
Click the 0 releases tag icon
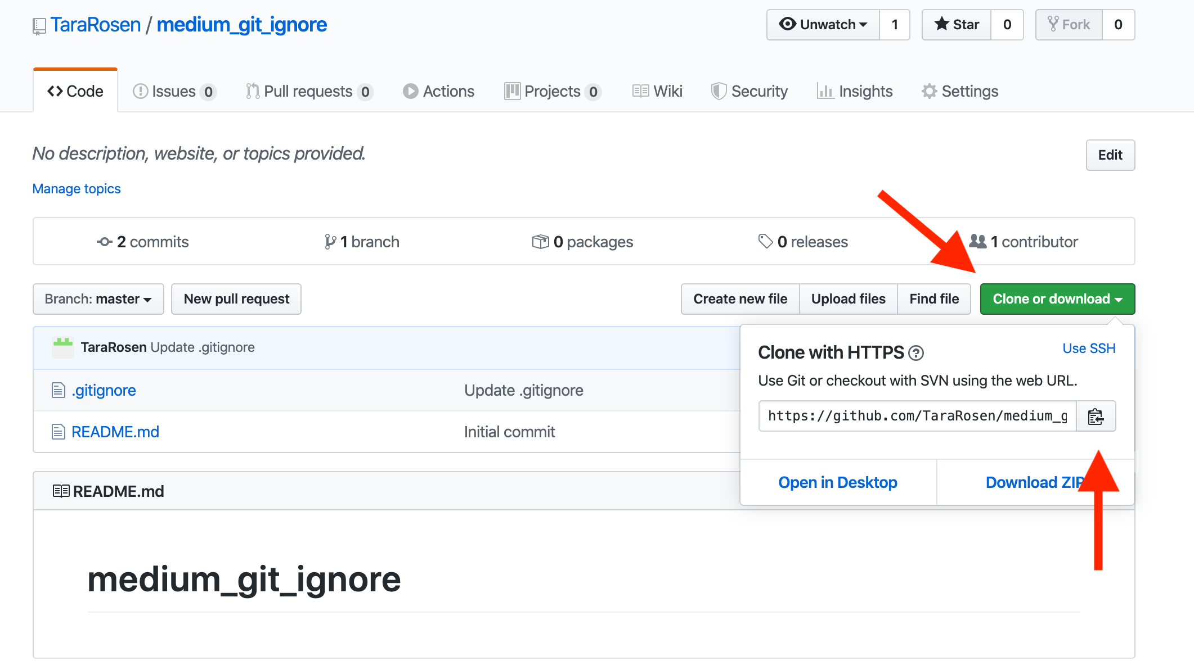click(x=765, y=242)
